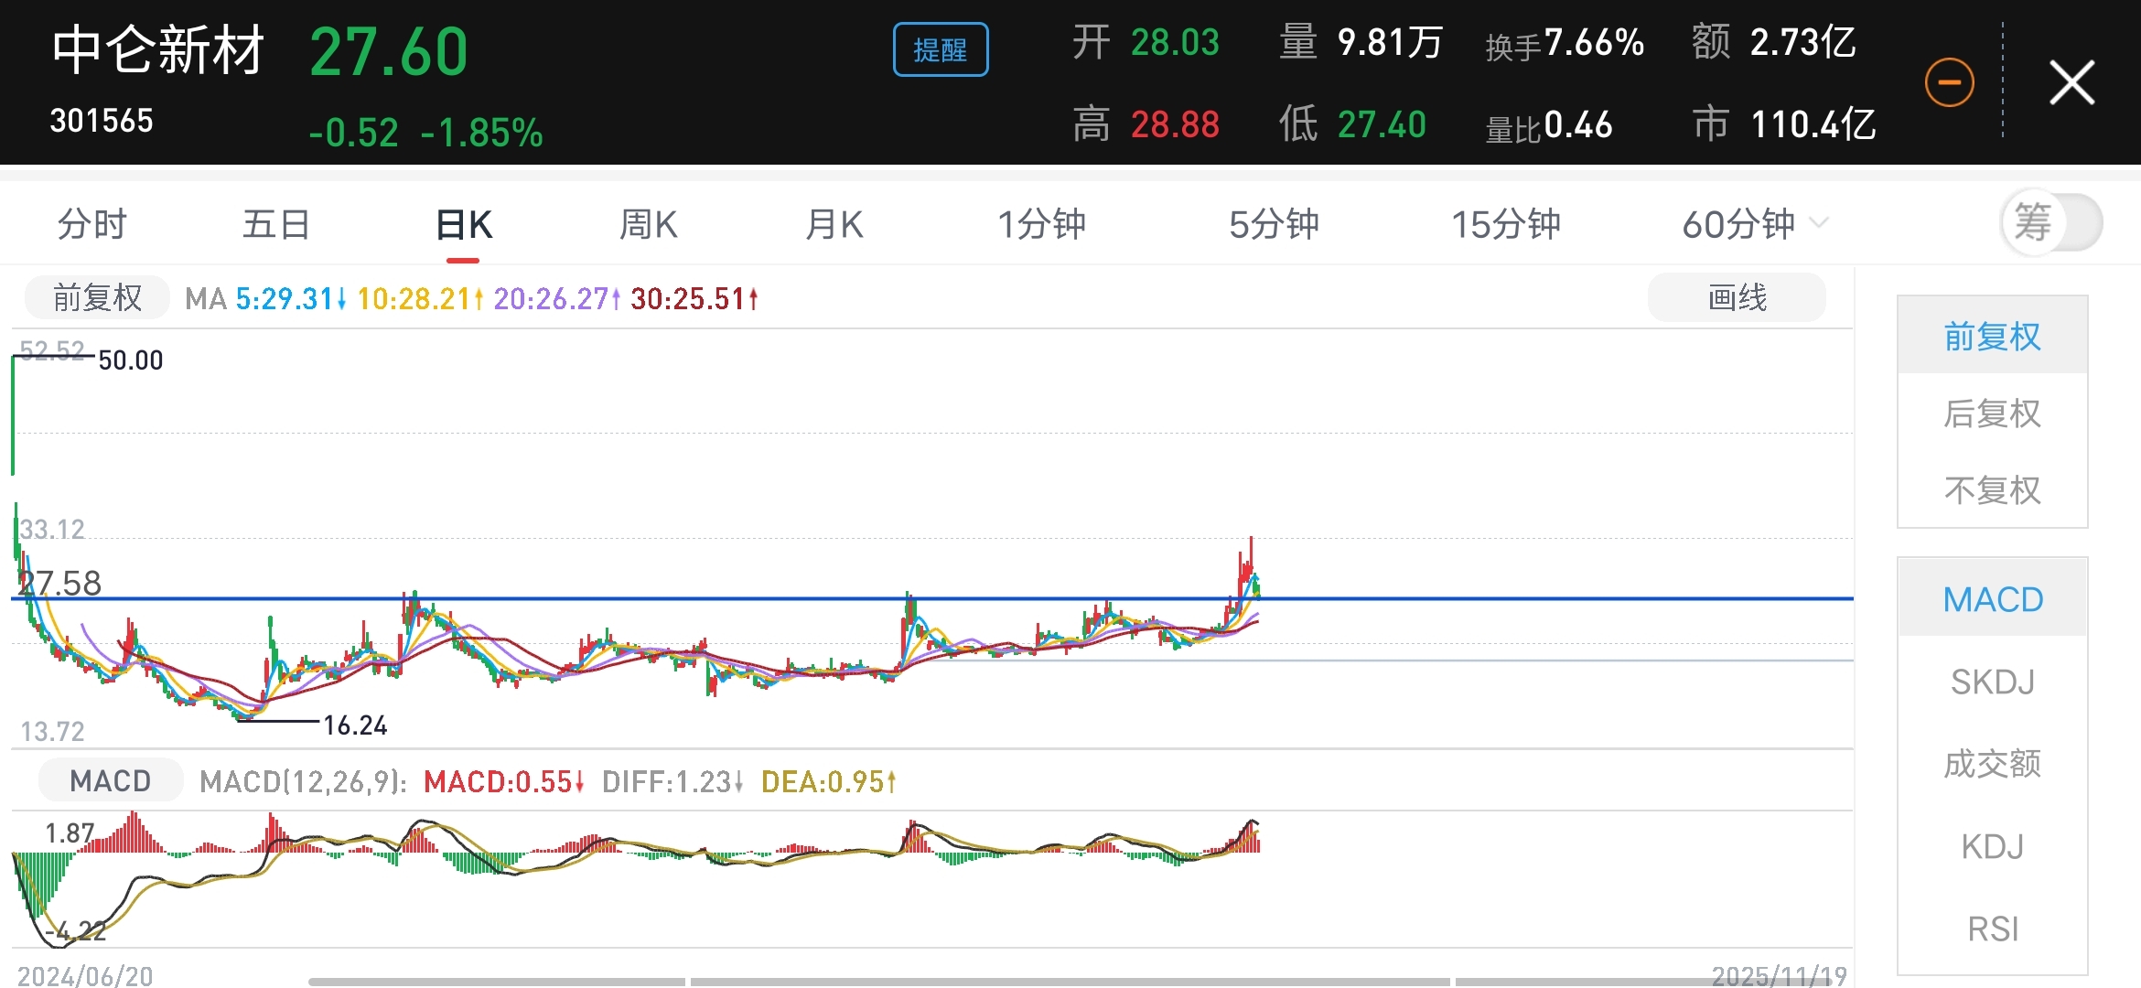Open the 前复权 selector above chart
The image size is (2141, 988).
pyautogui.click(x=97, y=297)
